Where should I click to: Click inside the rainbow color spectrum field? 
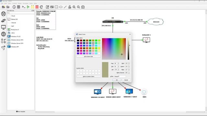coord(114,49)
